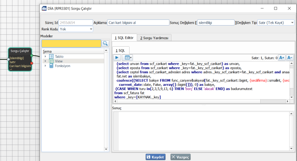Click the View folder icon in tree

(51, 61)
